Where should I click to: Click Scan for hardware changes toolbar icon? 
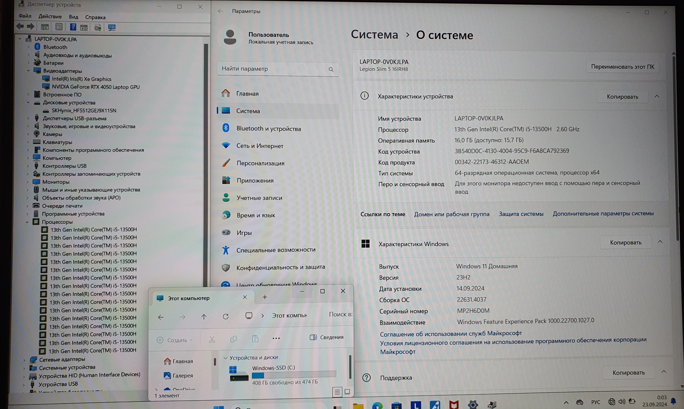coord(112,27)
